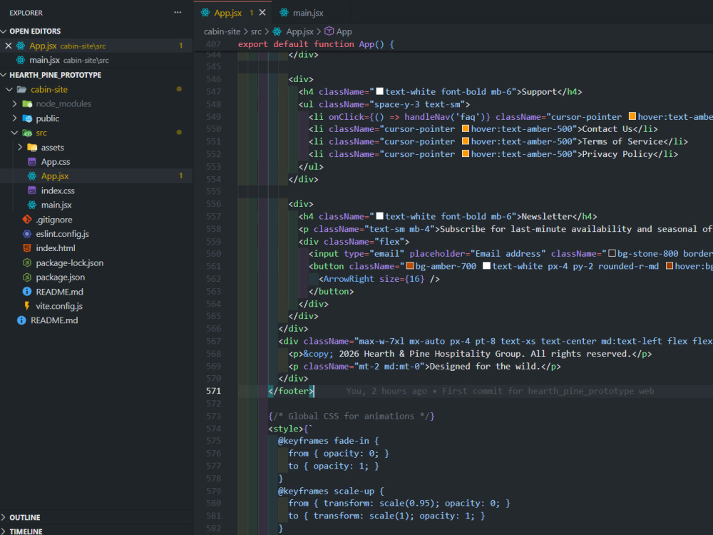Open README.md inside cabin-site
The height and width of the screenshot is (535, 713).
pos(59,292)
